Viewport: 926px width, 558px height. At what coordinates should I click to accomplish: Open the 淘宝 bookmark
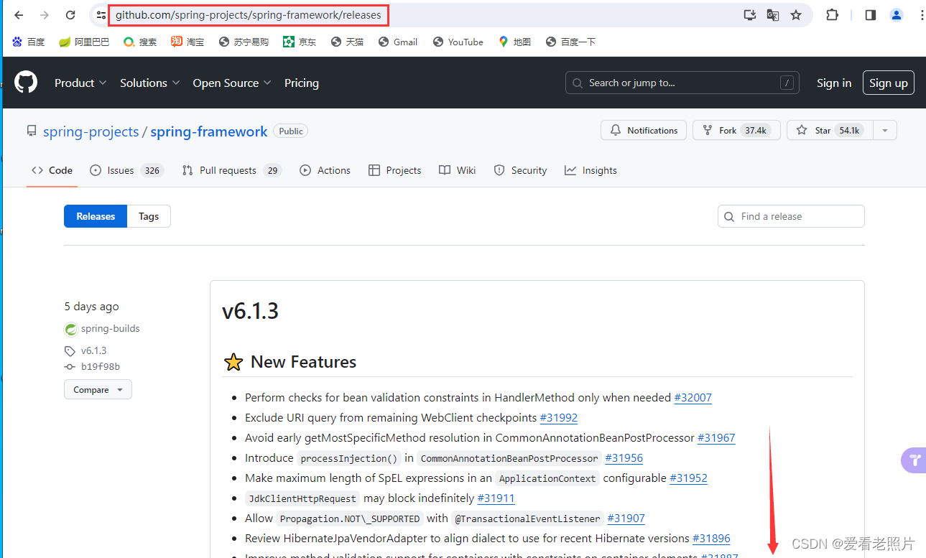[x=187, y=42]
